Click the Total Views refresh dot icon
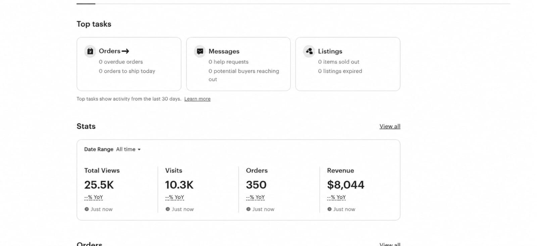The width and height of the screenshot is (537, 246). click(87, 209)
